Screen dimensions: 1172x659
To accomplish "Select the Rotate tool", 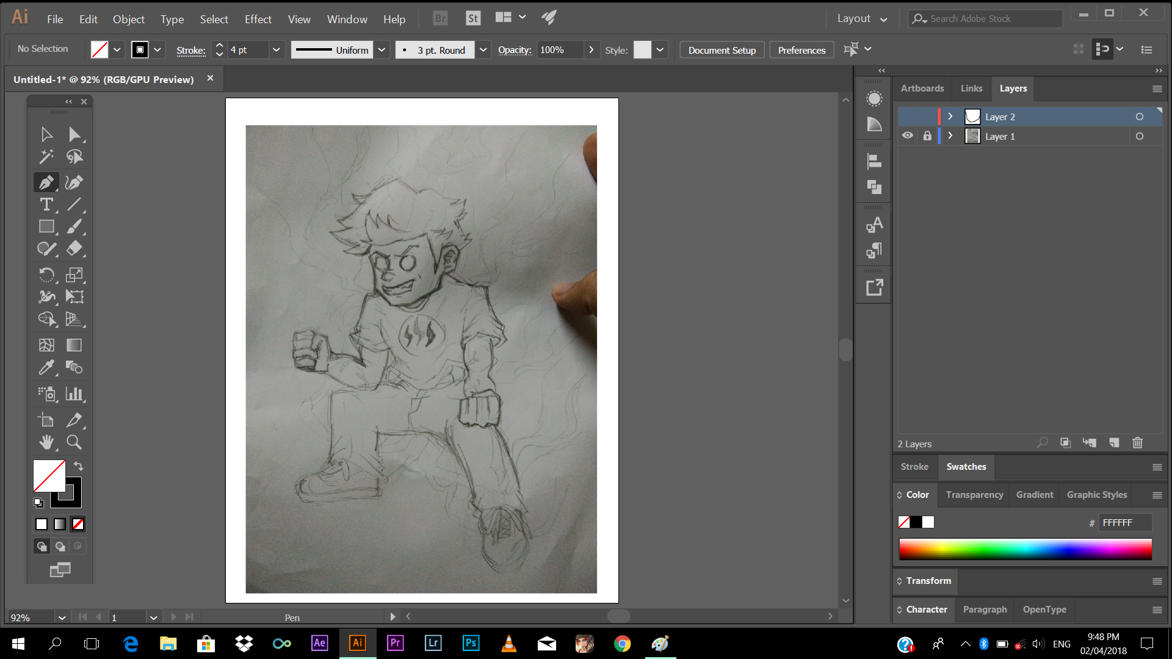I will [46, 275].
